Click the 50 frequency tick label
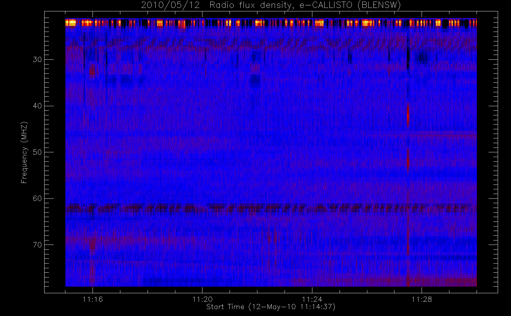The width and height of the screenshot is (511, 316). 37,152
